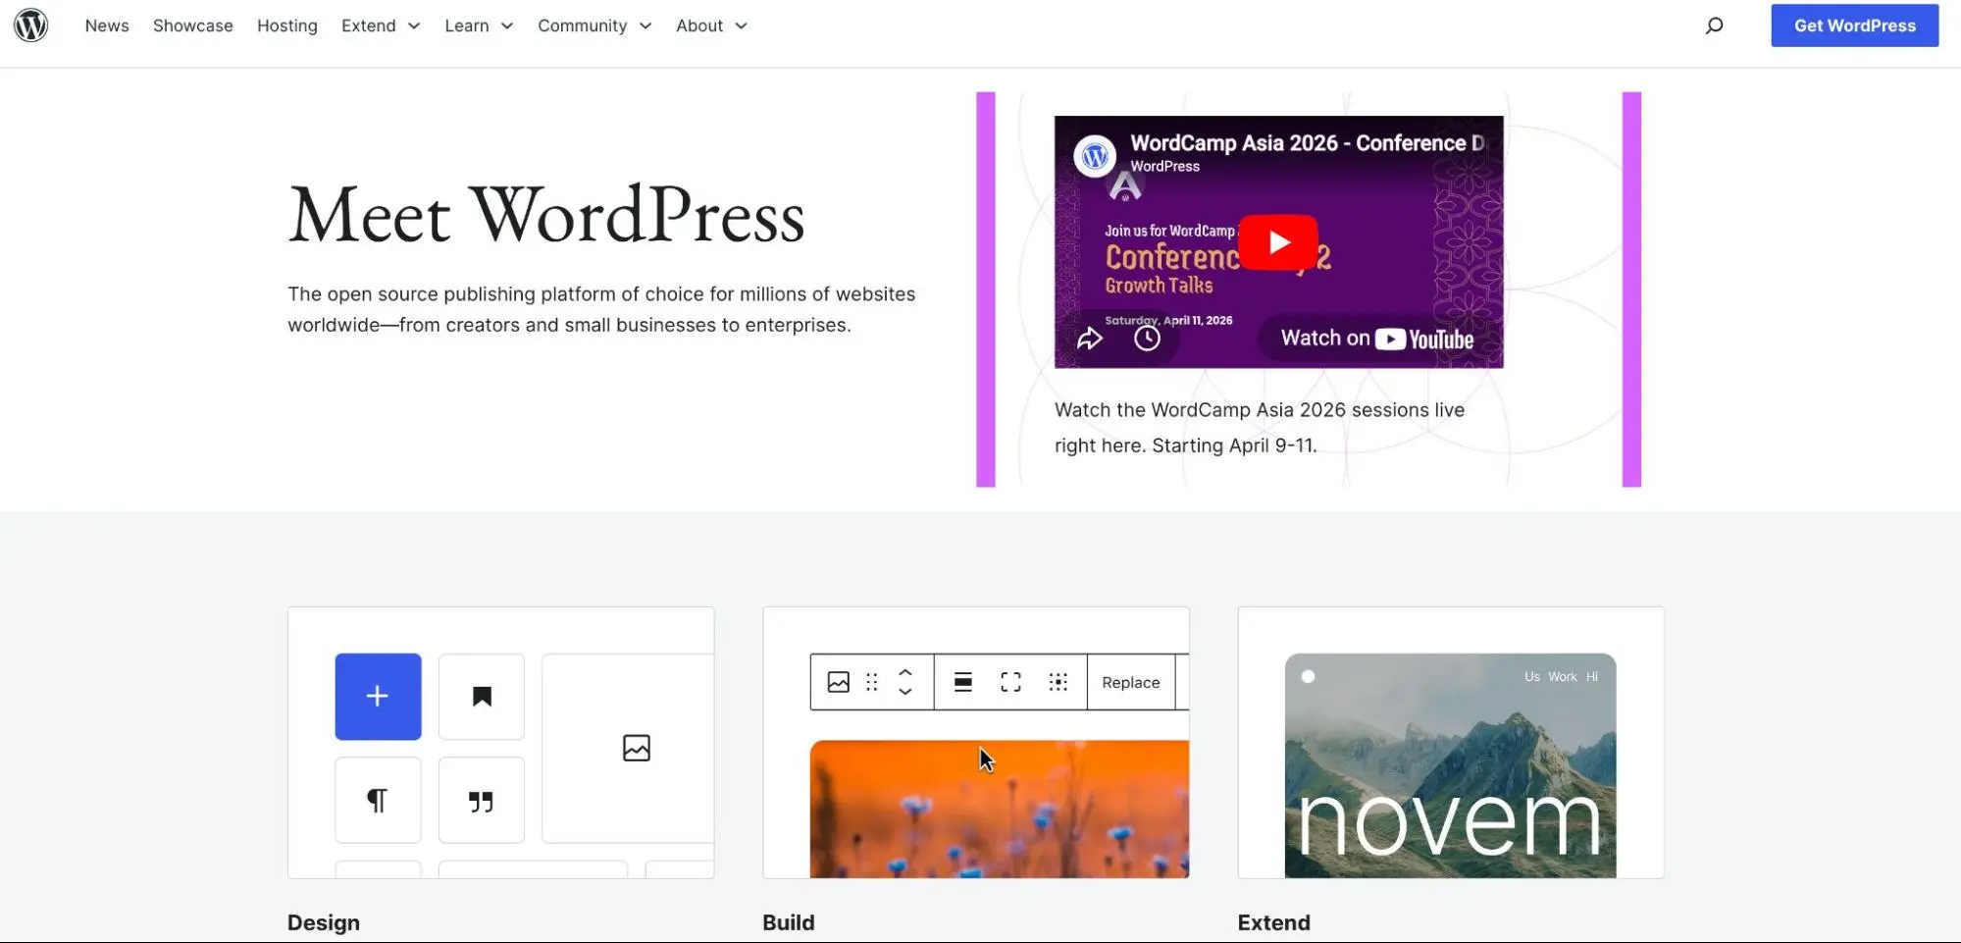This screenshot has height=943, width=1961.
Task: Select the bookmark block icon in Design card
Action: [x=481, y=696]
